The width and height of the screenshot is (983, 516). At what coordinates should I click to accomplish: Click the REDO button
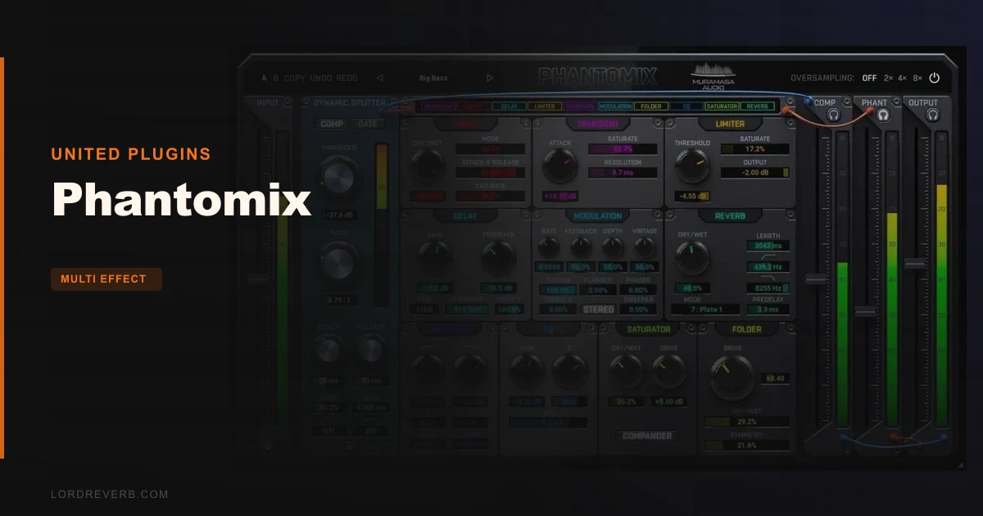[347, 79]
